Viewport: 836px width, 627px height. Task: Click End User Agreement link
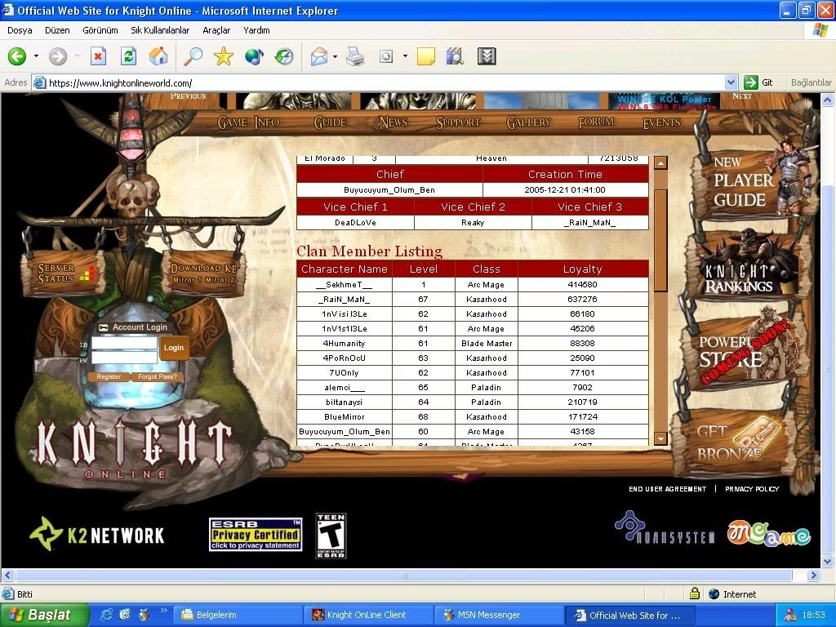[x=667, y=489]
